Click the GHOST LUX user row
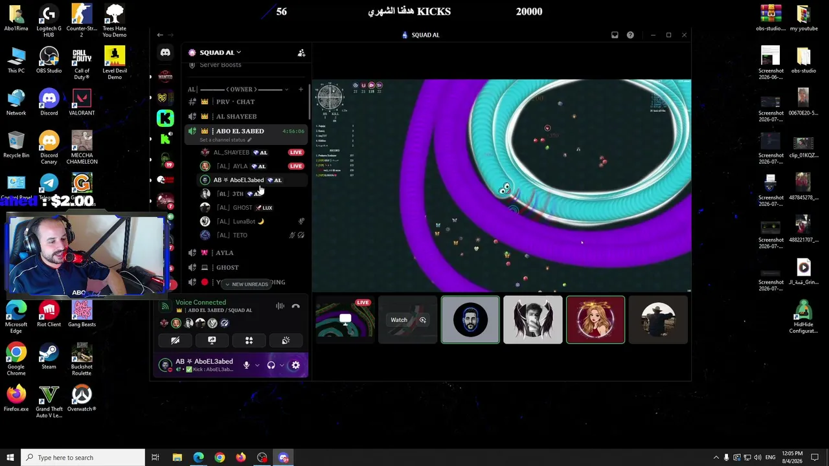This screenshot has height=466, width=829. (252, 208)
